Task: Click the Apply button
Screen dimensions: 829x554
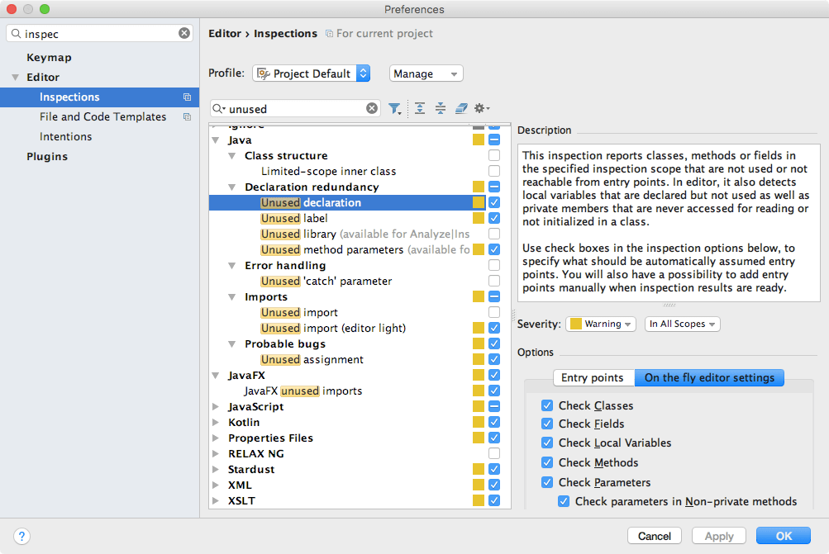Action: point(717,535)
